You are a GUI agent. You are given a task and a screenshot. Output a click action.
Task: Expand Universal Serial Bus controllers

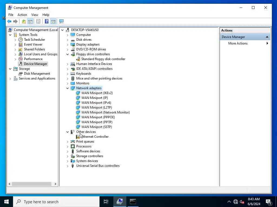point(67,166)
